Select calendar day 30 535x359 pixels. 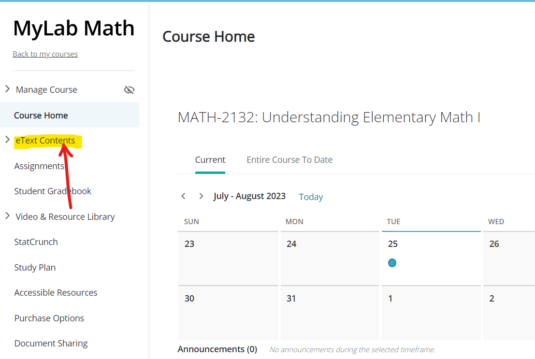[228, 313]
